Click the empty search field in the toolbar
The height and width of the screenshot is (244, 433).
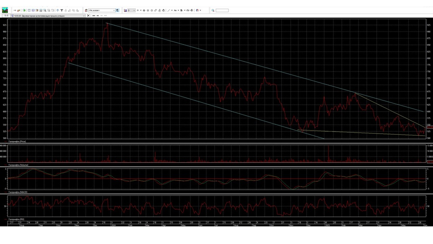coord(222,10)
